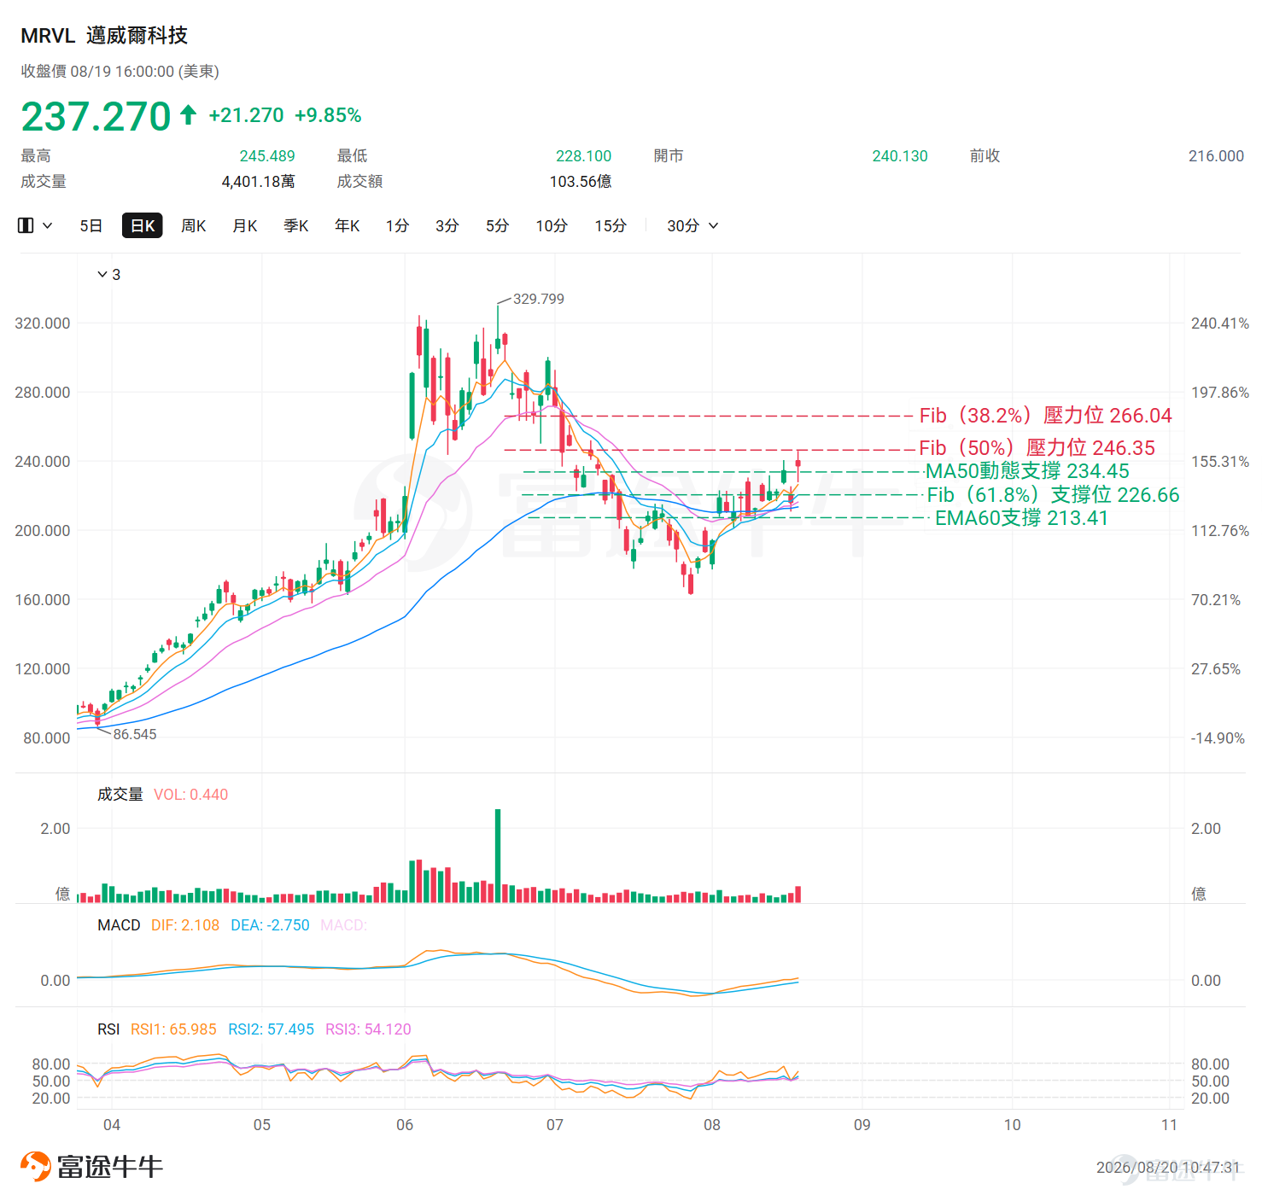Screen dimensions: 1262x1201
Task: Click the 富途牛牛 logo icon at bottom
Action: tap(36, 1166)
